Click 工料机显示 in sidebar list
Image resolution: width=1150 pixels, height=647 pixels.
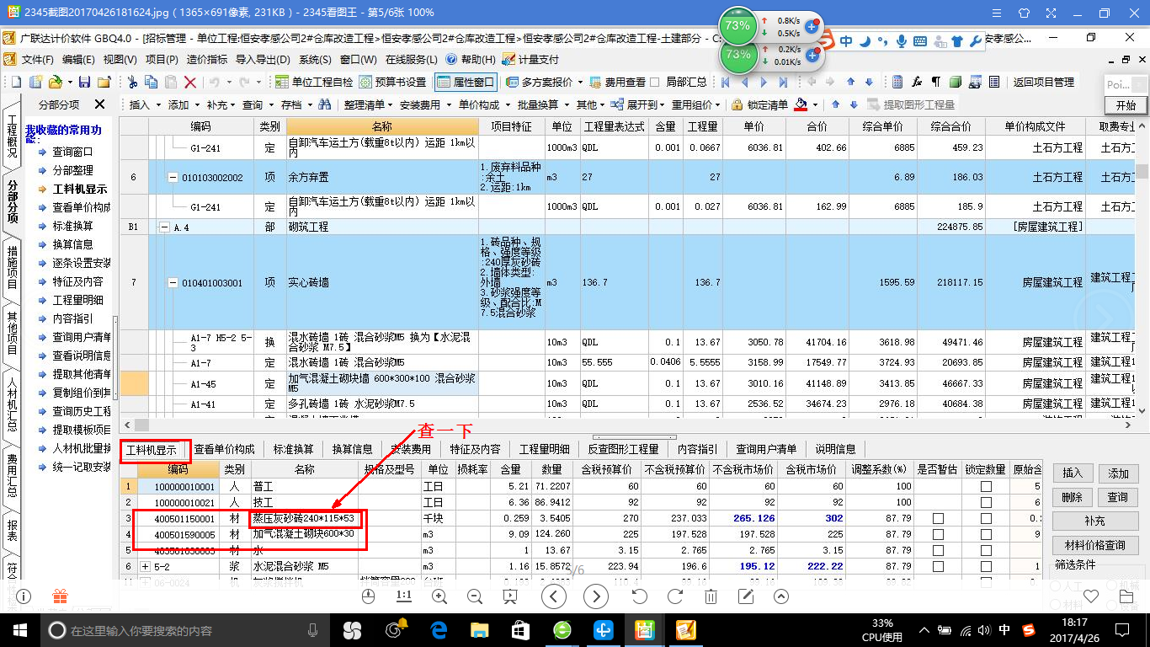[79, 190]
